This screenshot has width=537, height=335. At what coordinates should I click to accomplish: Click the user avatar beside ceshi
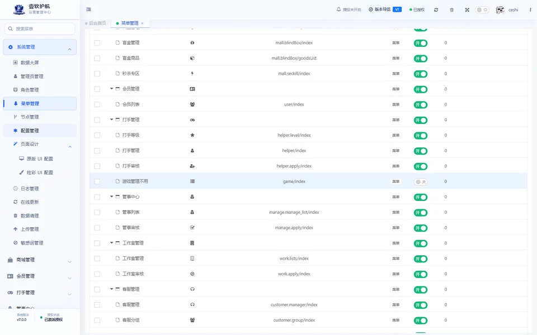(500, 10)
